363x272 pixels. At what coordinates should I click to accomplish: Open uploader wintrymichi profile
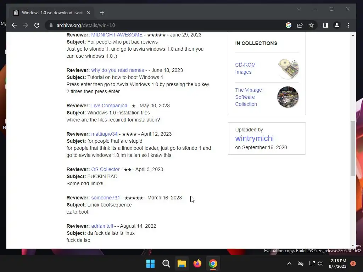pos(255,138)
